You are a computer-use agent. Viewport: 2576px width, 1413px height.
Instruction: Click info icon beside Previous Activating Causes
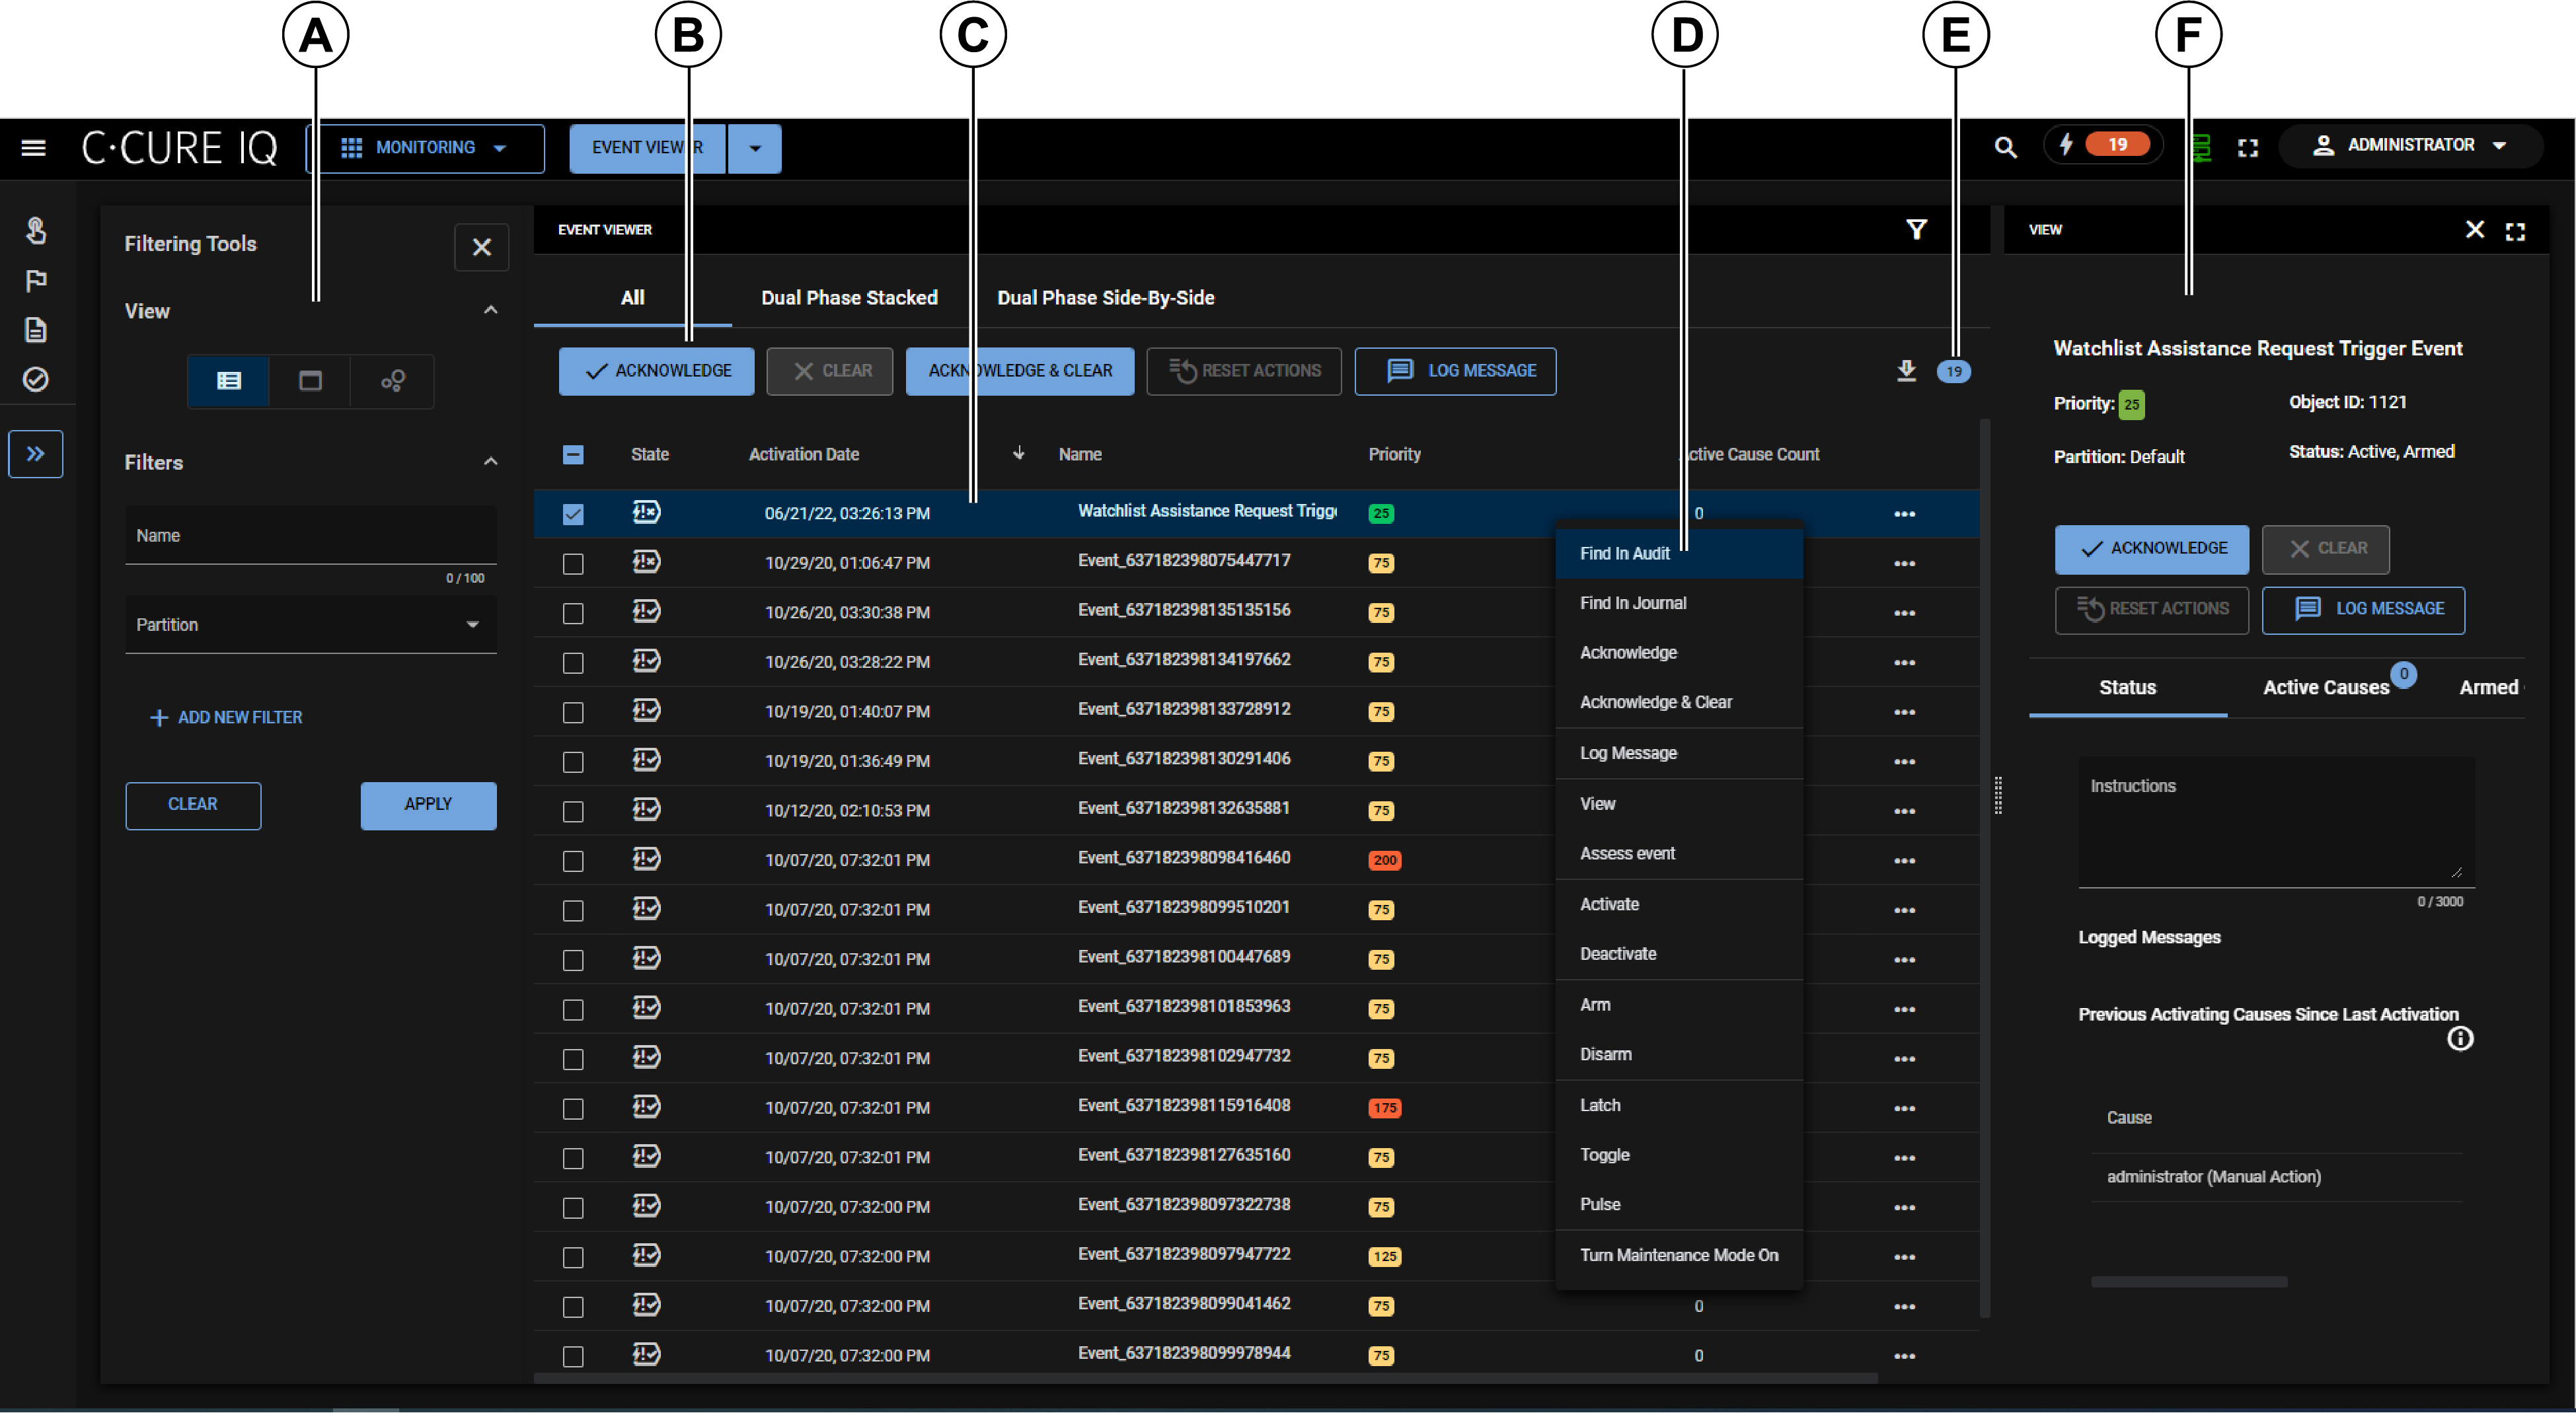[2459, 1039]
